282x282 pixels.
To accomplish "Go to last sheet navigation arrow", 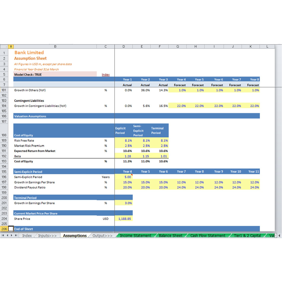I will (16, 235).
